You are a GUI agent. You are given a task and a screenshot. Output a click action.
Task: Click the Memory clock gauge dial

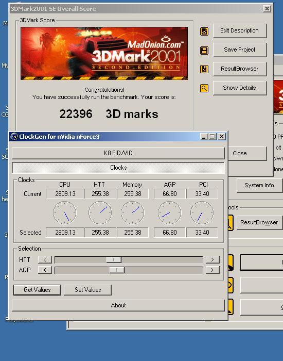(133, 213)
